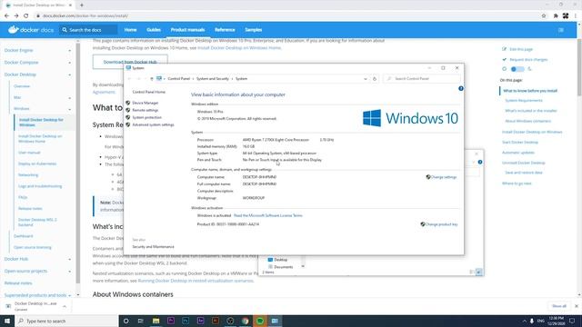Image resolution: width=582 pixels, height=327 pixels.
Task: Click the refresh icon beside the address bar
Action: pos(375,79)
